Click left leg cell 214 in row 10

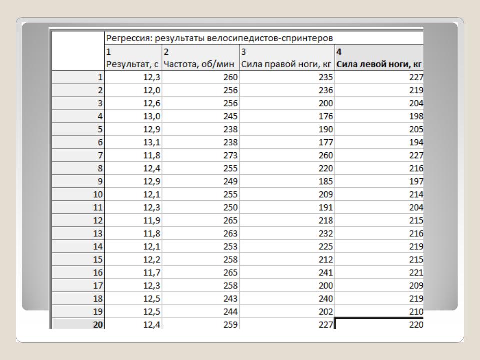click(x=379, y=194)
